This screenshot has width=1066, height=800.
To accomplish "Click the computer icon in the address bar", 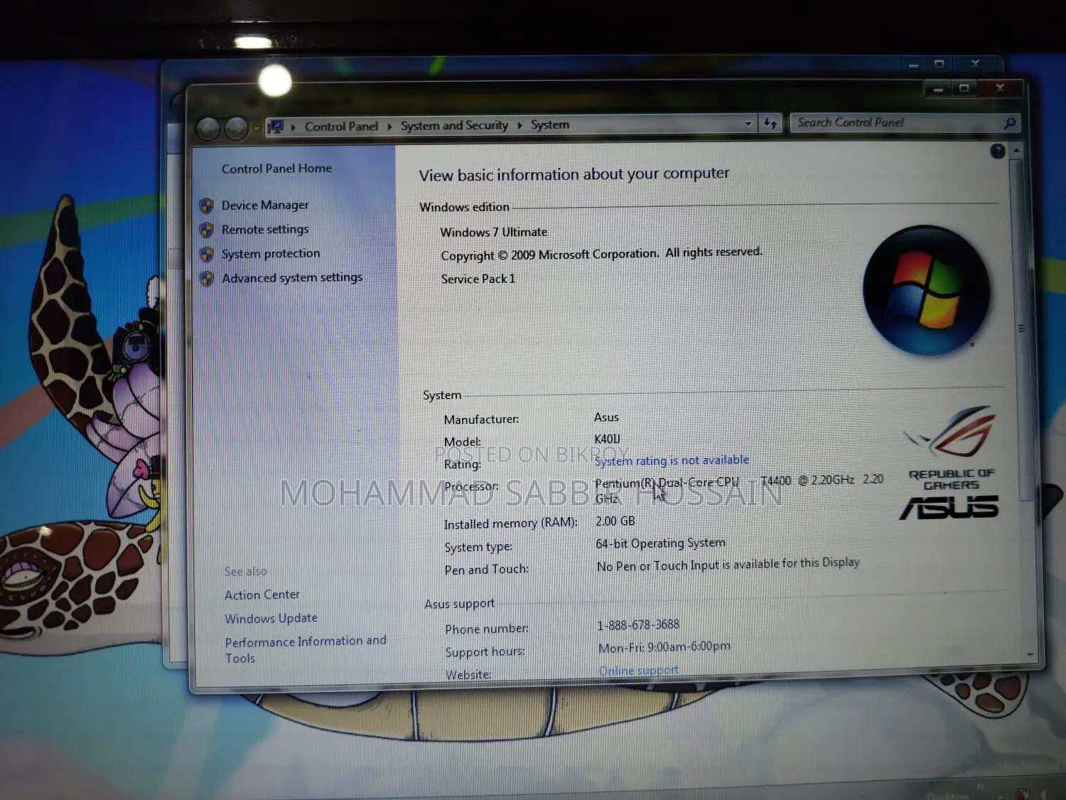I will tap(275, 127).
